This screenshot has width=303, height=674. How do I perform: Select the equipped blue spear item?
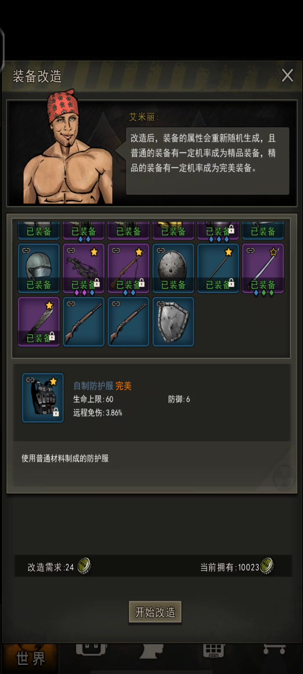[x=218, y=268]
